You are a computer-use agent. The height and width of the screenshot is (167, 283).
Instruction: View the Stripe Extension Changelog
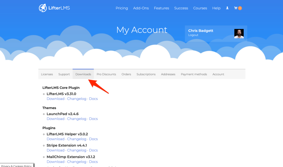point(77,150)
